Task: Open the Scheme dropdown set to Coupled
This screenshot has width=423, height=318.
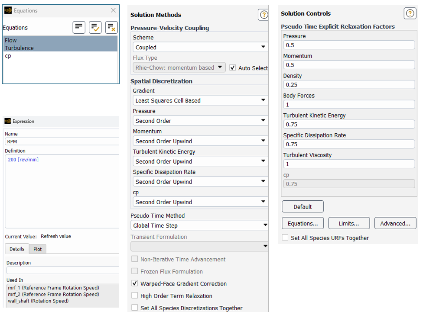Action: pos(199,47)
